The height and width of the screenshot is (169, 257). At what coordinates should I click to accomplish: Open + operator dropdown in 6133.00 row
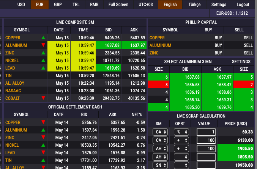[x=181, y=140]
